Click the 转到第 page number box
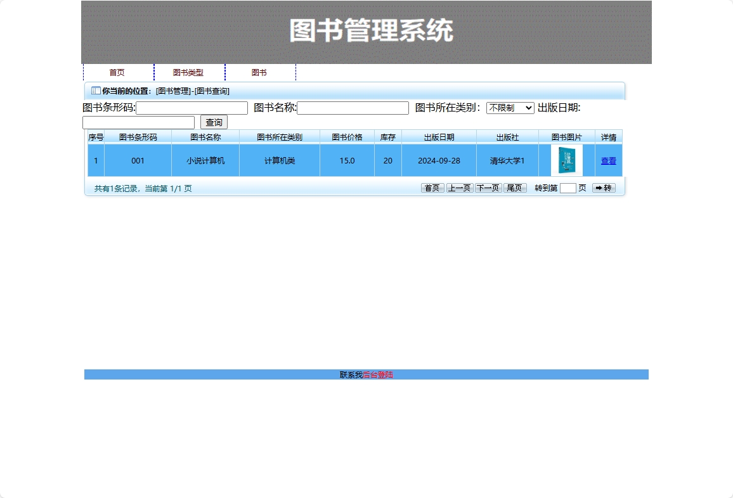This screenshot has height=498, width=733. [x=568, y=188]
